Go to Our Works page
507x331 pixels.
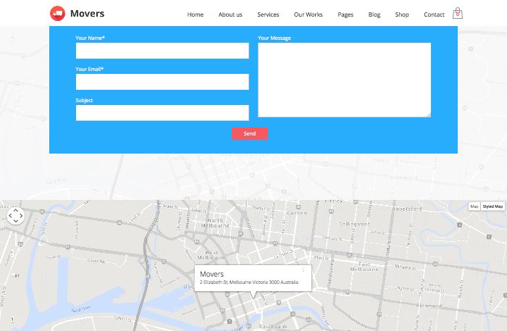tap(308, 14)
